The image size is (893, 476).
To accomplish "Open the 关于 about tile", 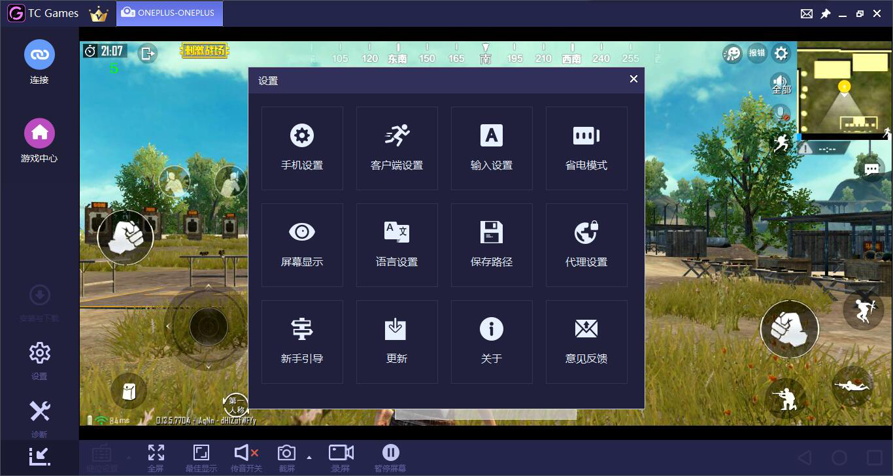I will coord(492,342).
